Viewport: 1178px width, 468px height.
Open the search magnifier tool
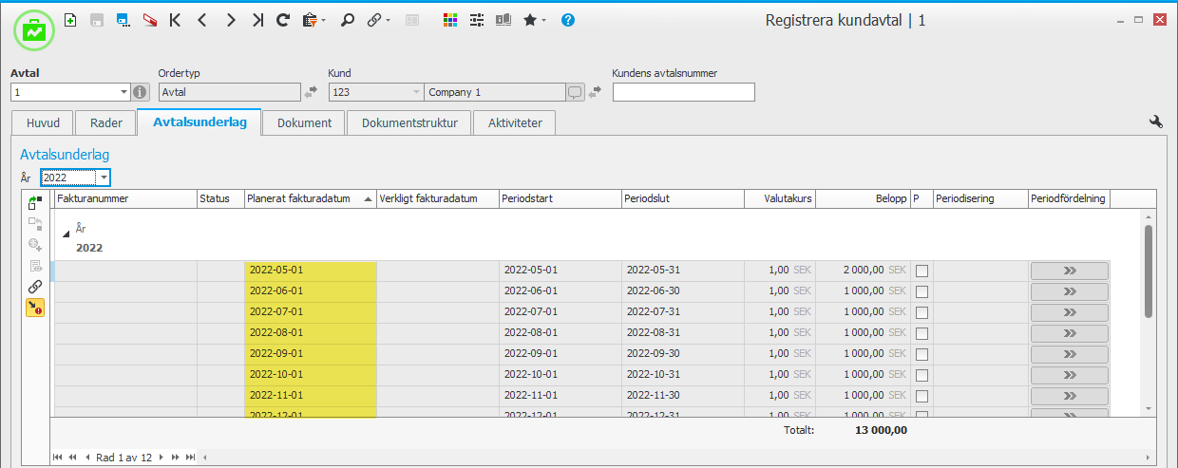[348, 19]
